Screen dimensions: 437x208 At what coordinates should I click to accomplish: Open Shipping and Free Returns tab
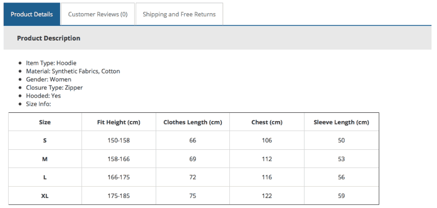(x=179, y=14)
